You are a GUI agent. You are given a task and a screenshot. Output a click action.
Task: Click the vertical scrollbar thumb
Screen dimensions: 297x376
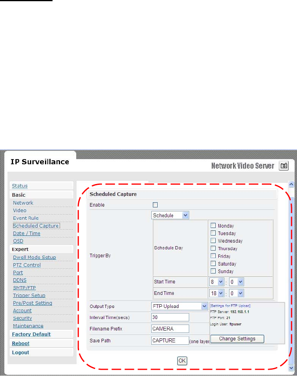[291, 280]
